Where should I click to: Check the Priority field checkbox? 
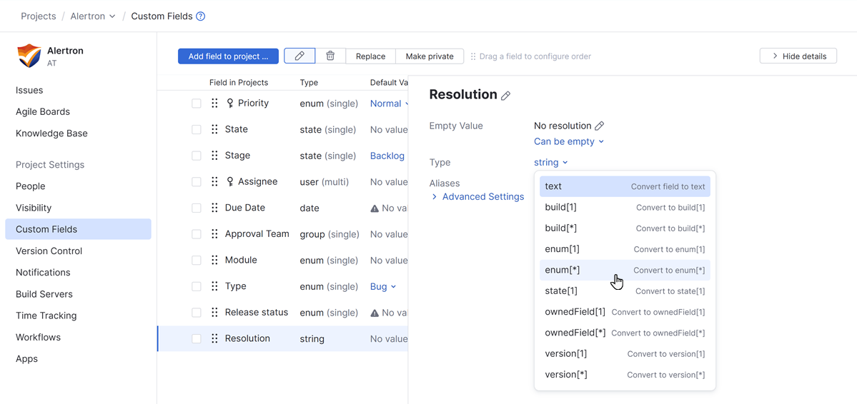[197, 103]
